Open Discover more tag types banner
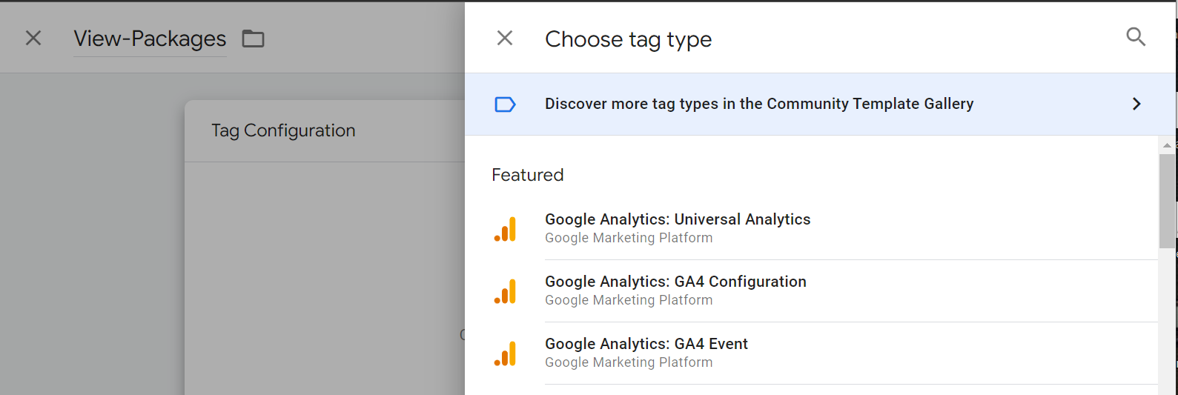Screen dimensions: 1178x395 pos(759,104)
